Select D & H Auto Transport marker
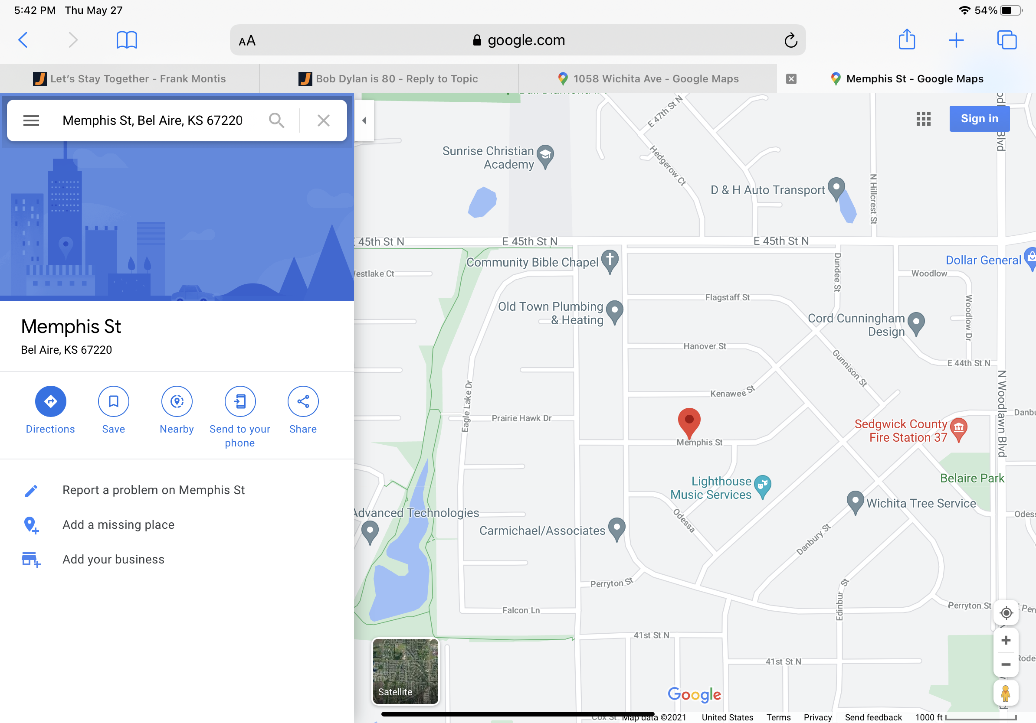Viewport: 1036px width, 723px height. (x=836, y=189)
